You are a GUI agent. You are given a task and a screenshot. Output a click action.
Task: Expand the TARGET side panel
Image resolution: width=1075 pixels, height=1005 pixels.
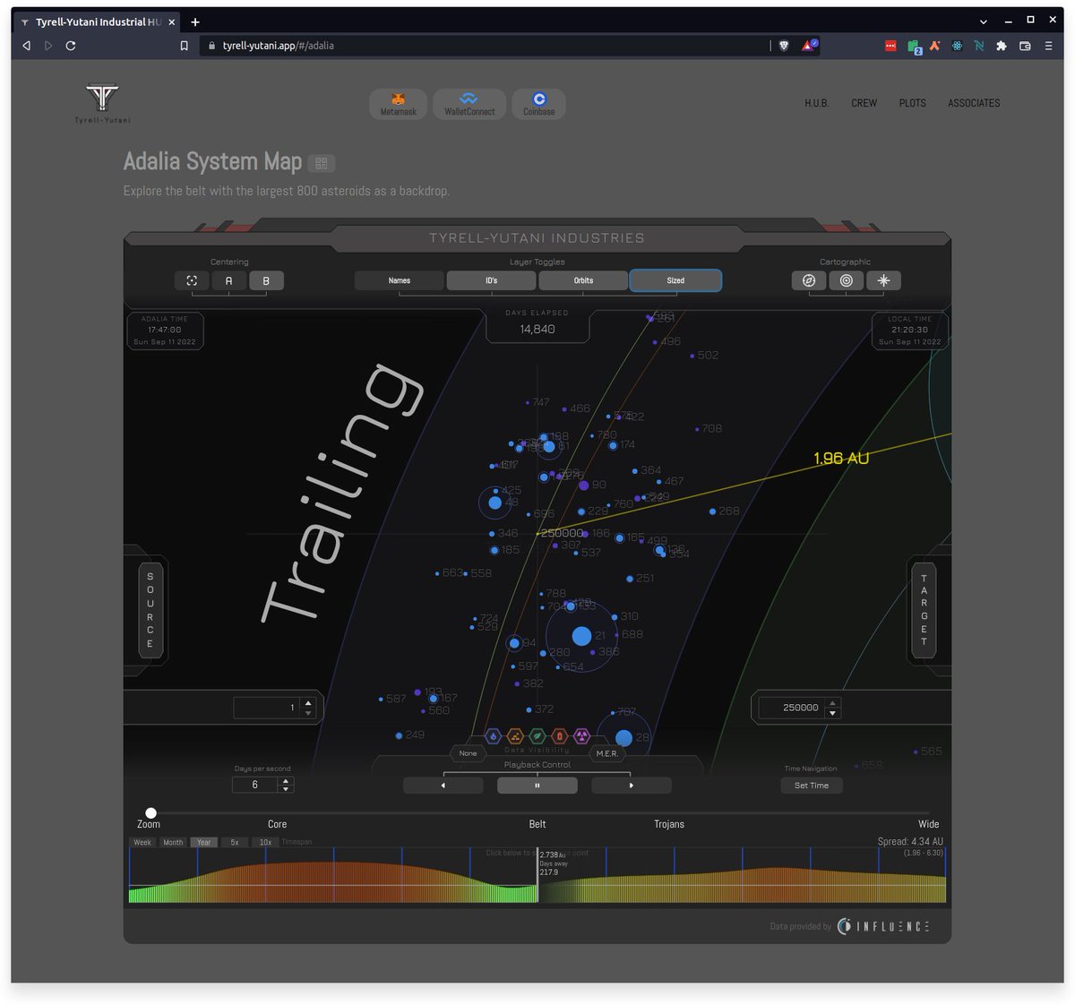[x=924, y=610]
